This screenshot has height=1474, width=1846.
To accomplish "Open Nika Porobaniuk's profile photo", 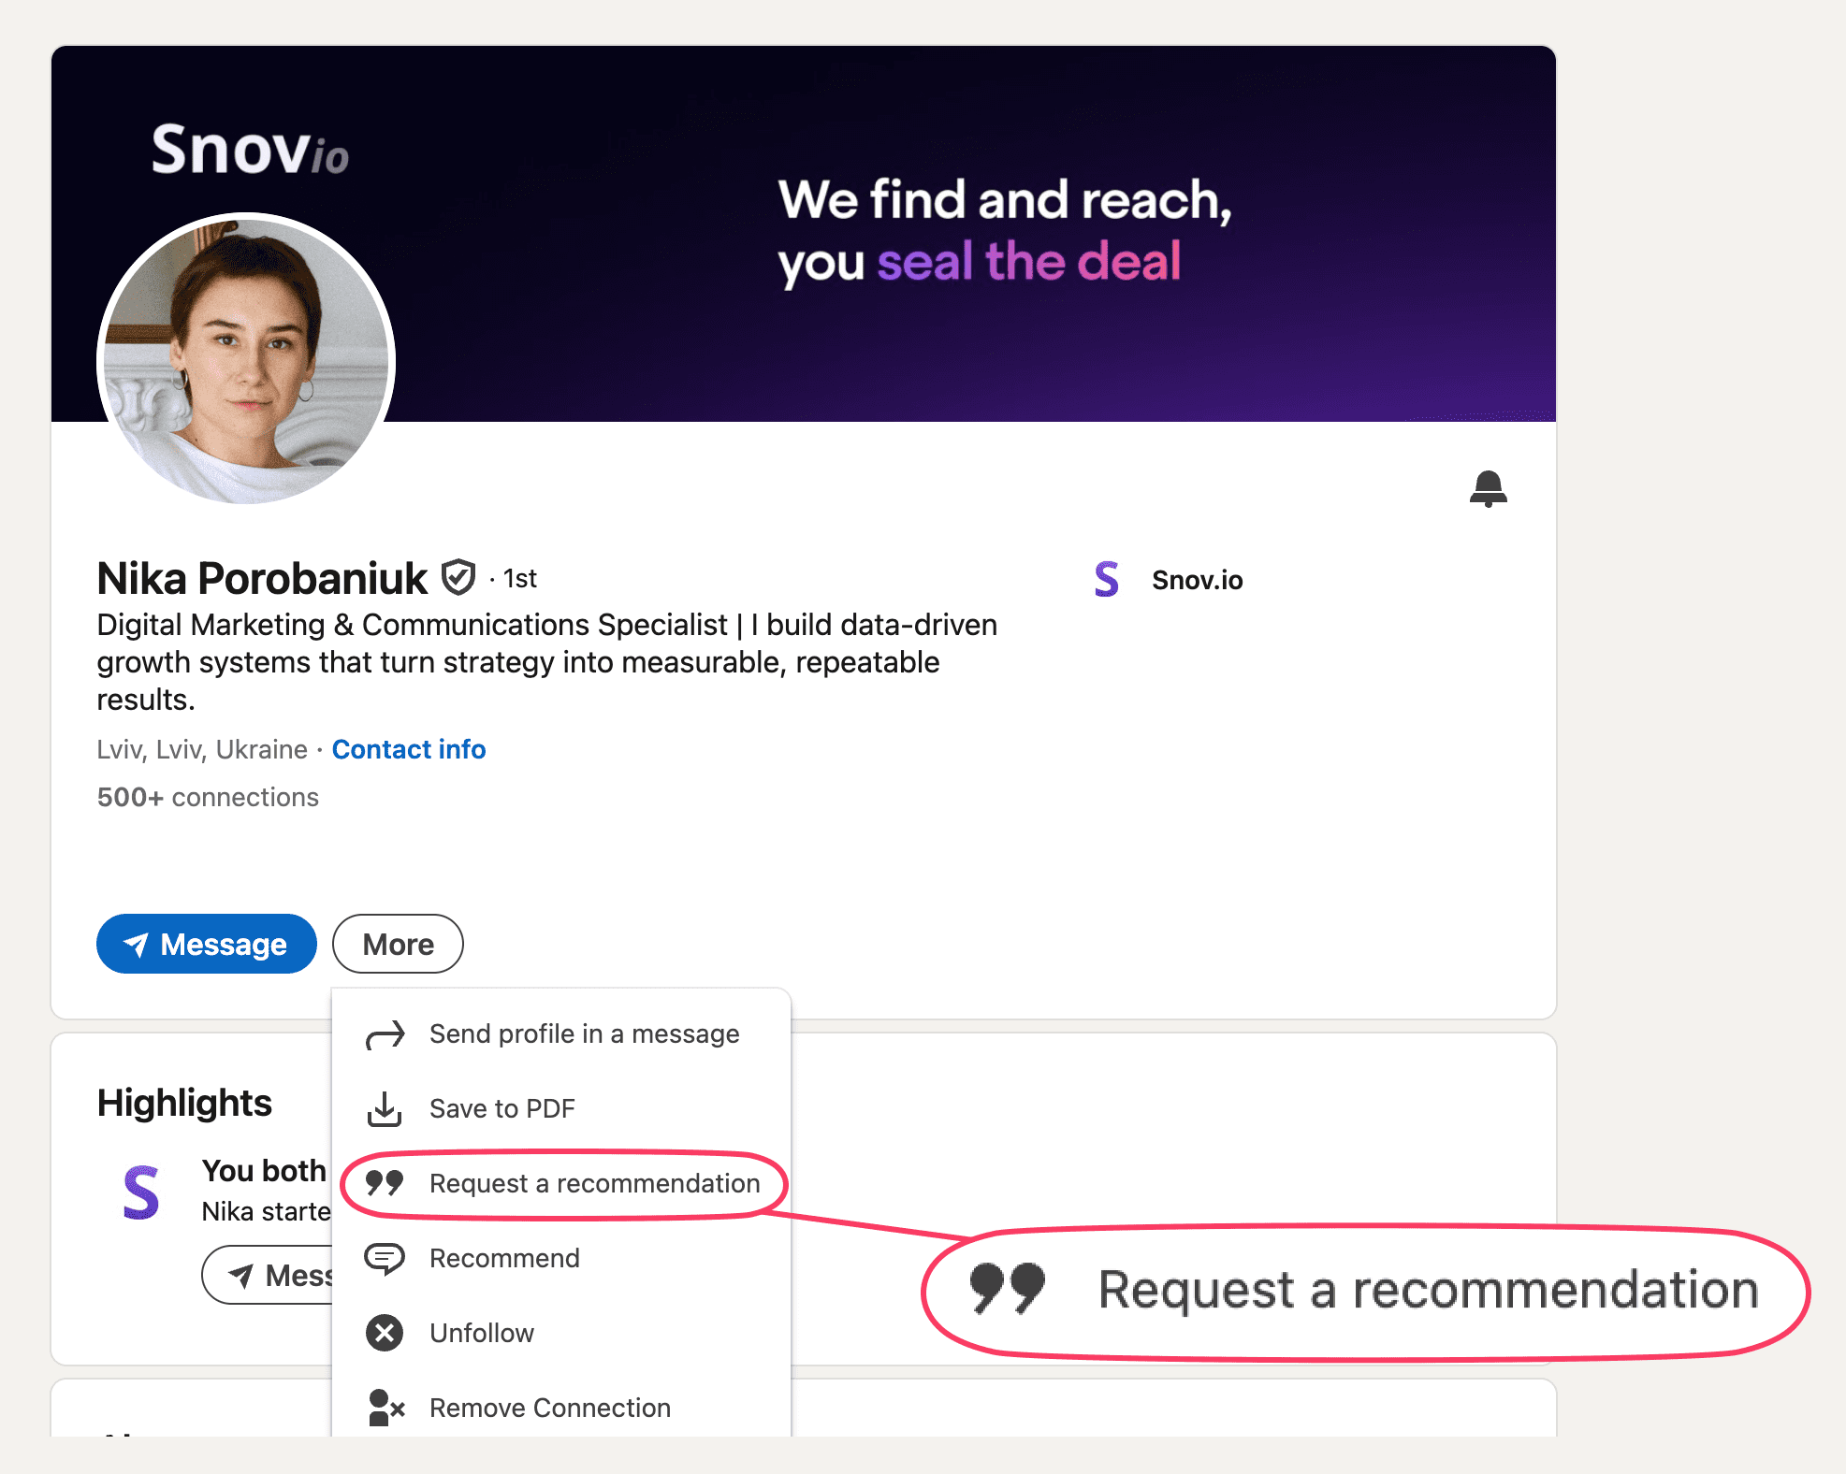I will point(246,359).
